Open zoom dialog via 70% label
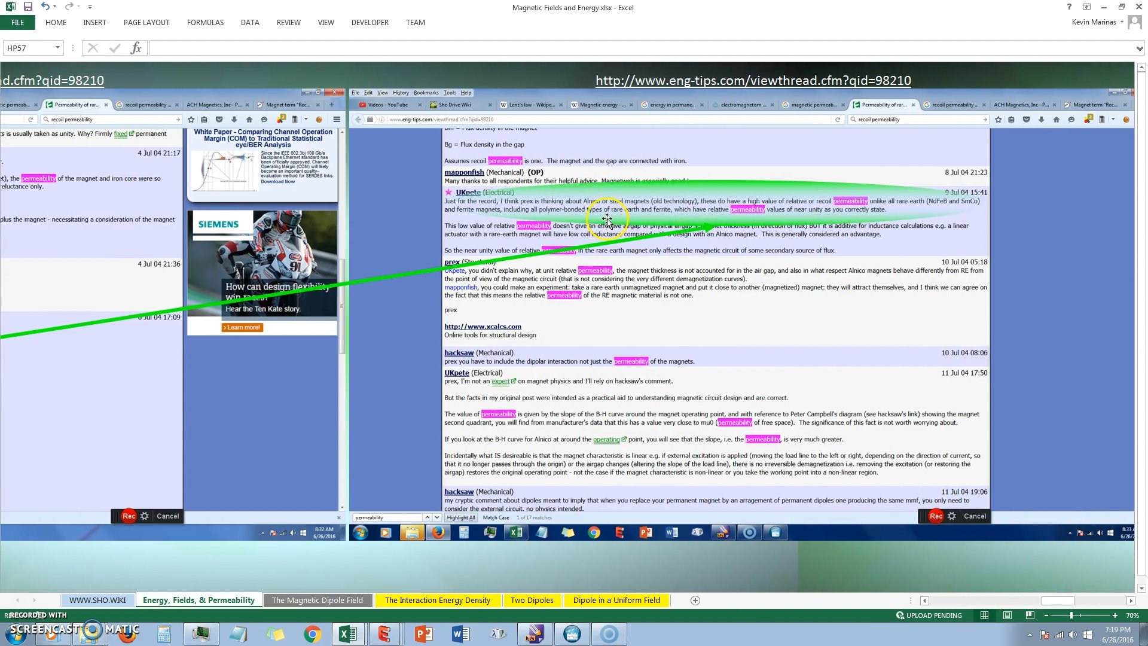 point(1132,615)
